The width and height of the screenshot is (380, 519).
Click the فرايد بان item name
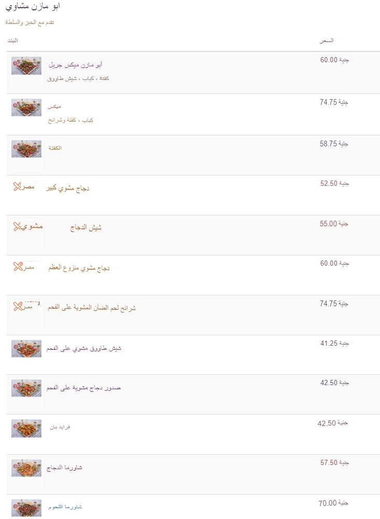[x=60, y=427]
